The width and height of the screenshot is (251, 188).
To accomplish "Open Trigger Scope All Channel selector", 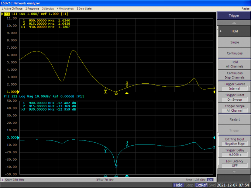I will [x=234, y=108].
